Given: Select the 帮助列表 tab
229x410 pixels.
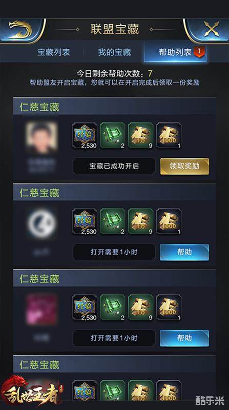Looking at the screenshot, I should (175, 52).
